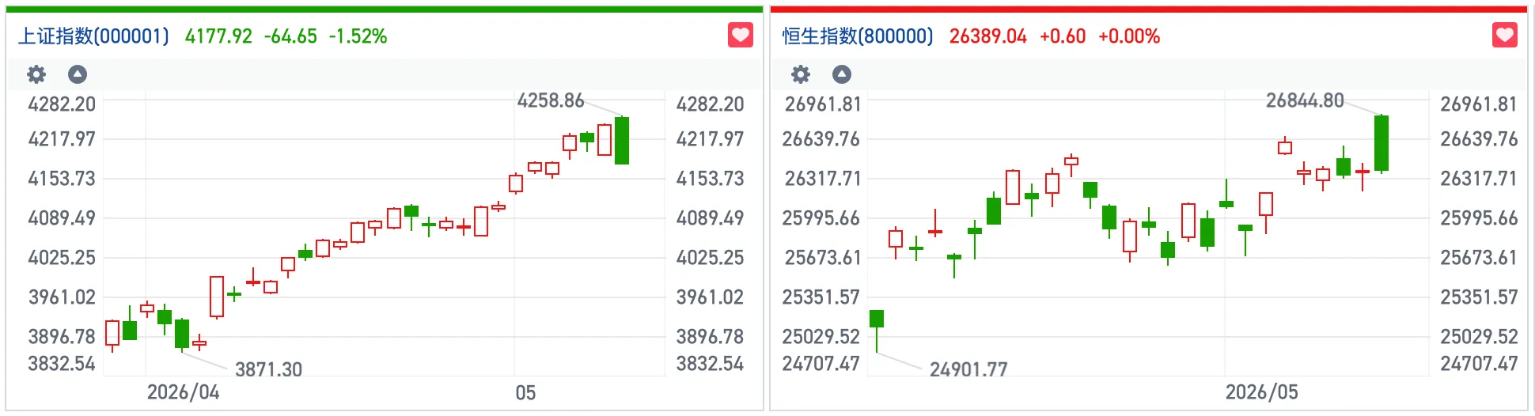Click the first green Hang Seng candlestick near 25029
1535x416 pixels.
point(877,319)
